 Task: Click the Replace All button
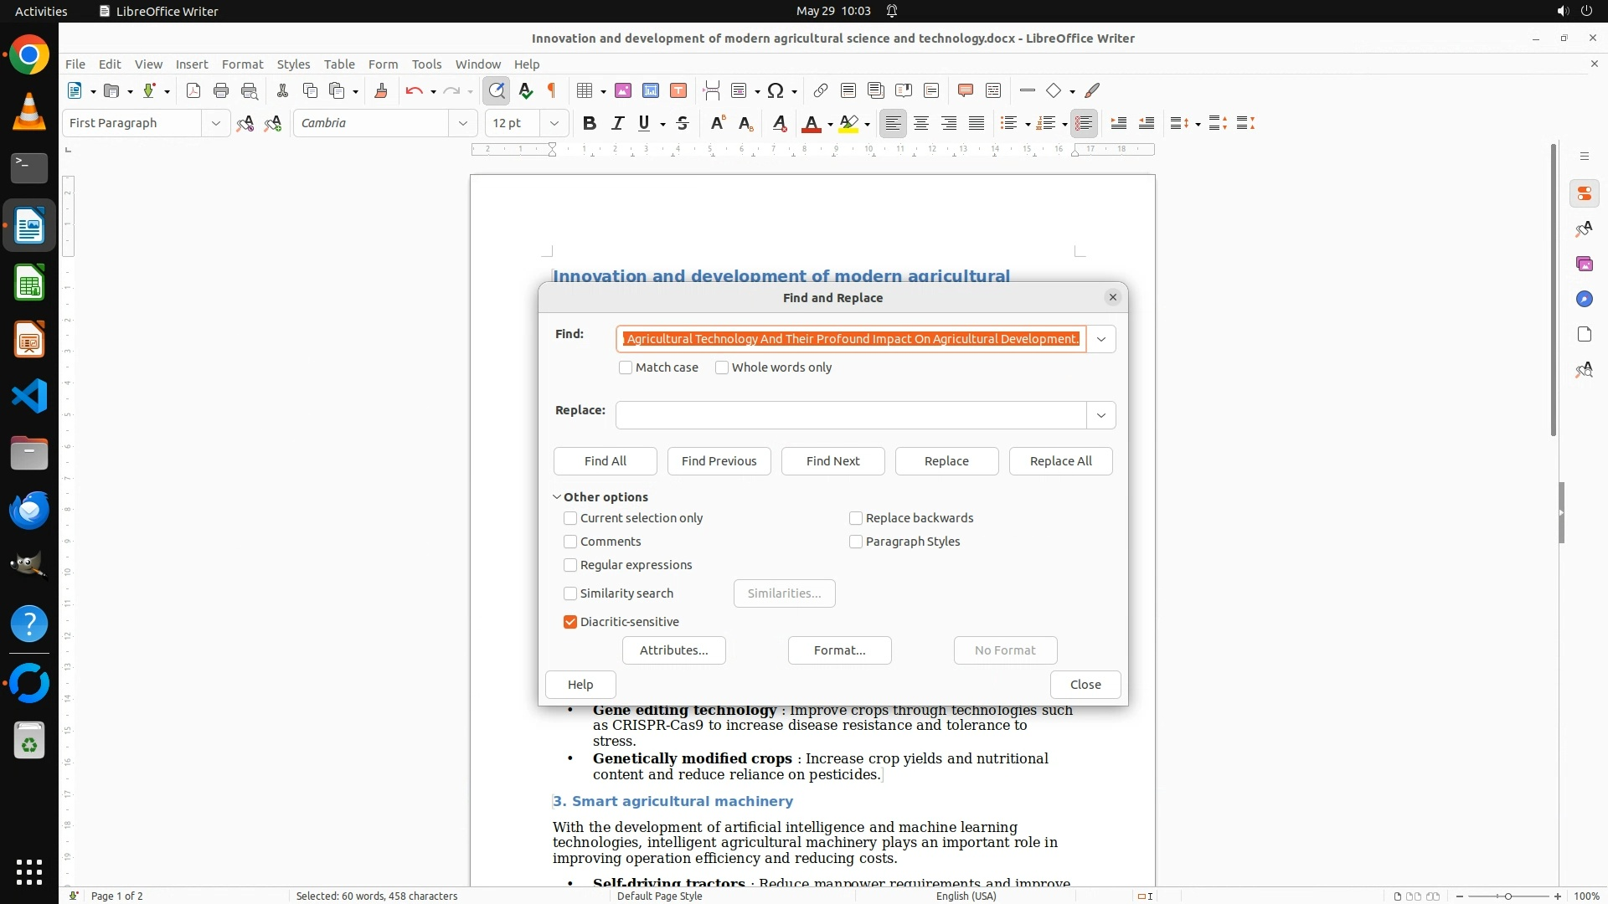coord(1060,461)
